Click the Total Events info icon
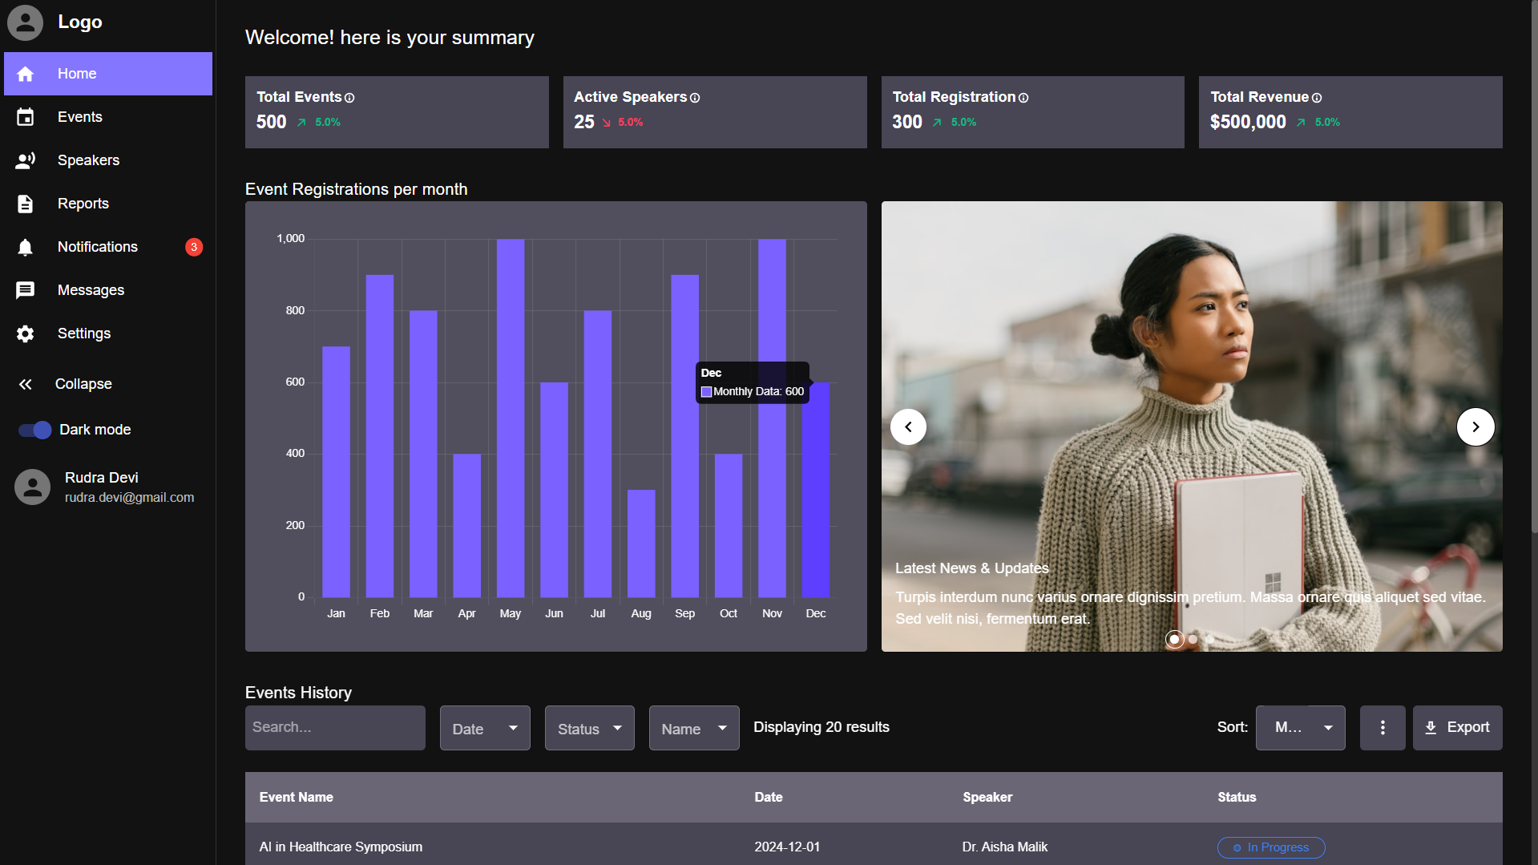 (x=349, y=98)
